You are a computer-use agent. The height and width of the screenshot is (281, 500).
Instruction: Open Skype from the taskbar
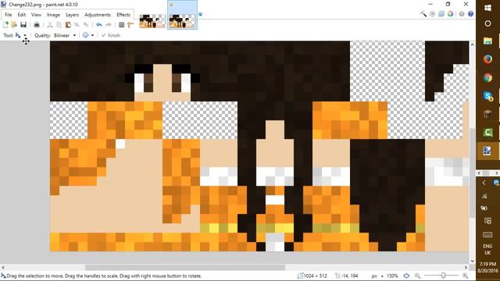[487, 96]
